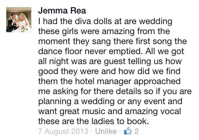Open the Jemma Rea profile name link
Screen dimensions: 199x140
(x=62, y=11)
